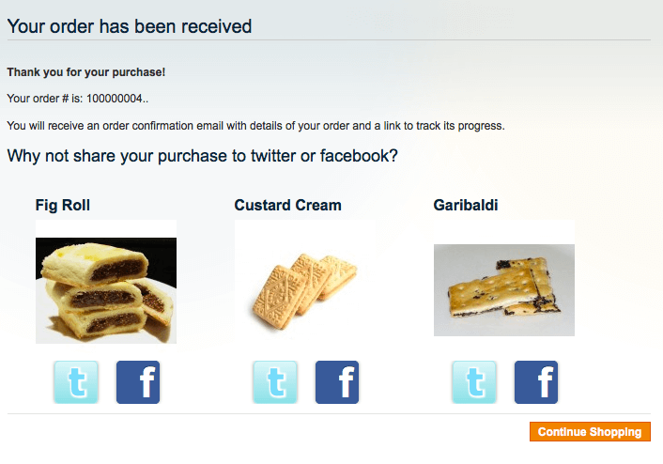Click the 'Your order has been received' heading
The image size is (663, 464).
point(130,26)
